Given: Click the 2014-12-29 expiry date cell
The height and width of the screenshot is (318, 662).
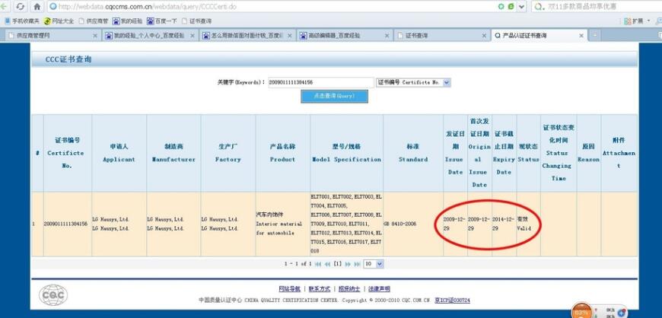Looking at the screenshot, I should (503, 224).
